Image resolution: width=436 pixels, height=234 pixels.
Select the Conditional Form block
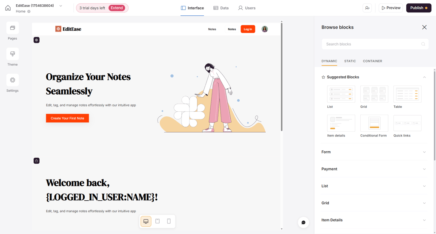[x=374, y=126]
